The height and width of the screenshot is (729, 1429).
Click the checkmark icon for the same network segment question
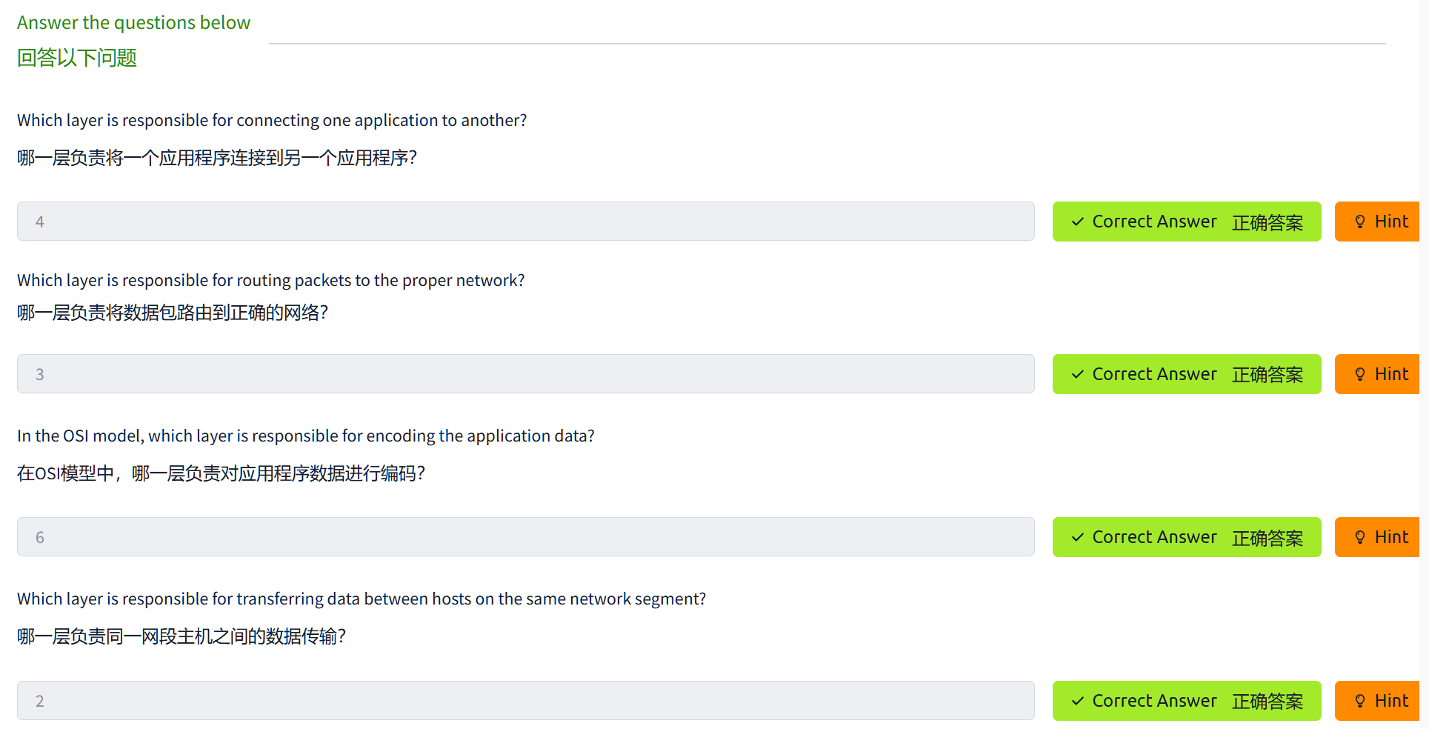pos(1078,701)
